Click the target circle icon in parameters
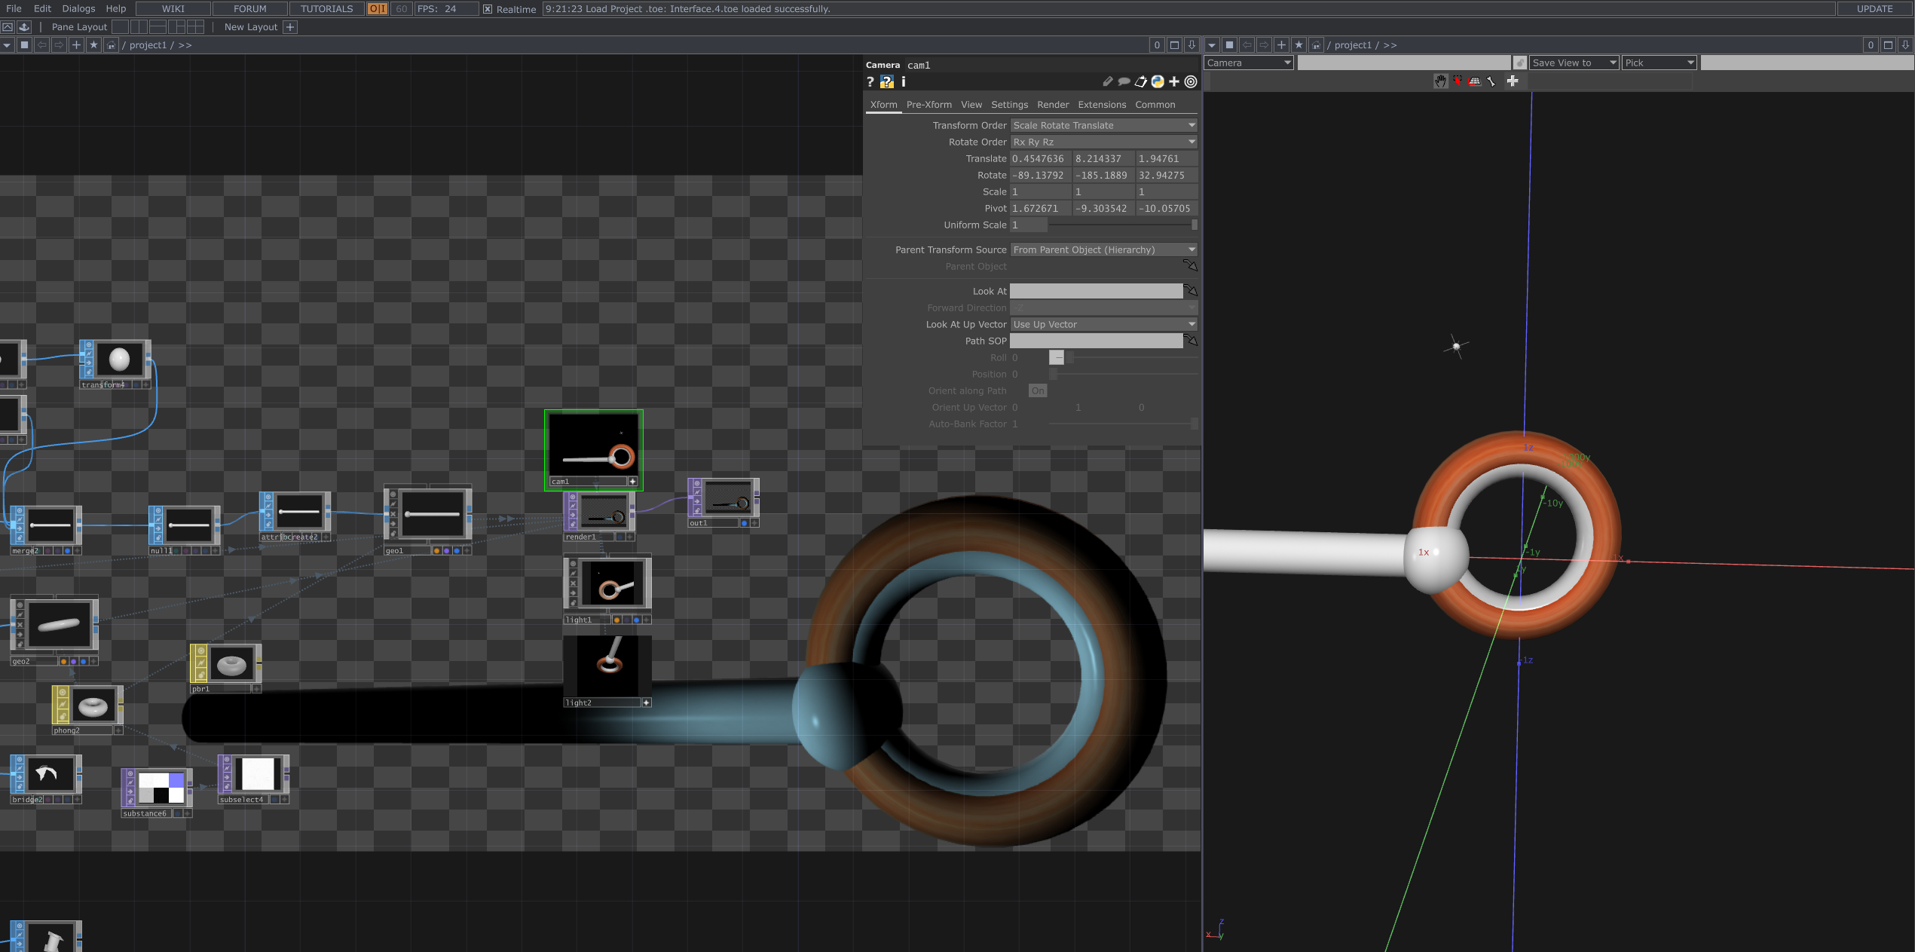1915x952 pixels. coord(1191,81)
